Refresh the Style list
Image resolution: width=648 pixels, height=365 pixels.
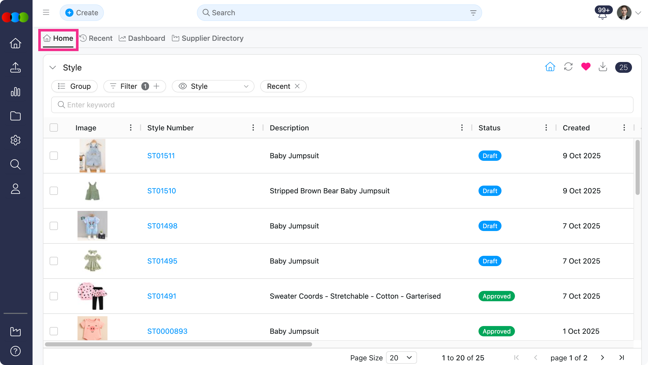coord(568,67)
